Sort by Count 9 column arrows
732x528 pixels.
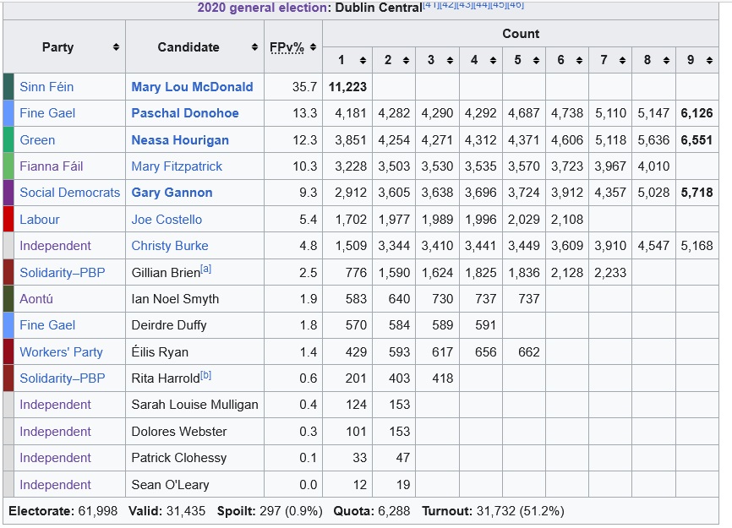pyautogui.click(x=709, y=60)
